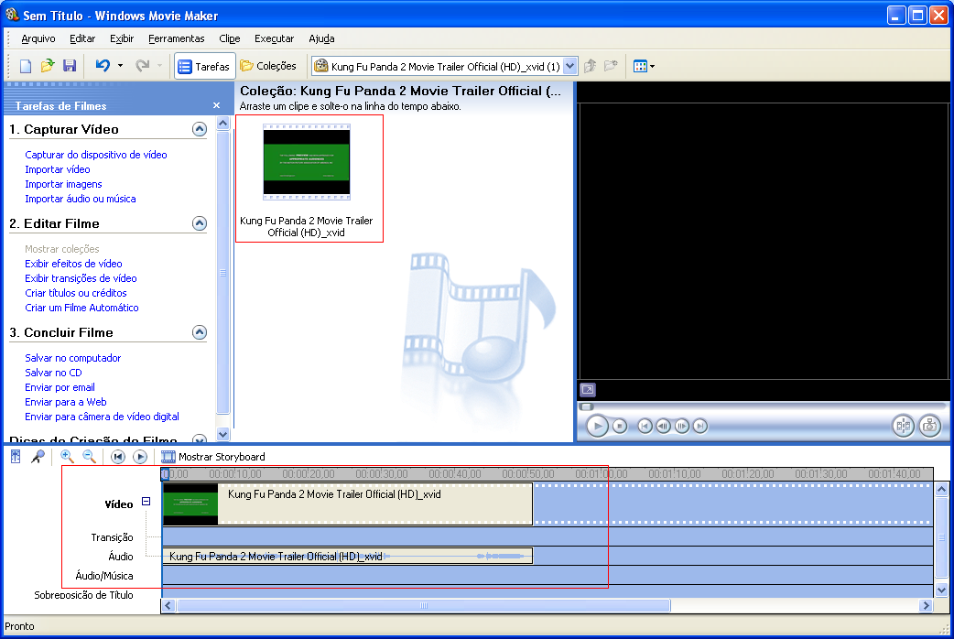Viewport: 954px width, 639px height.
Task: Click the Zoom Timeline In magnifier
Action: pos(67,457)
